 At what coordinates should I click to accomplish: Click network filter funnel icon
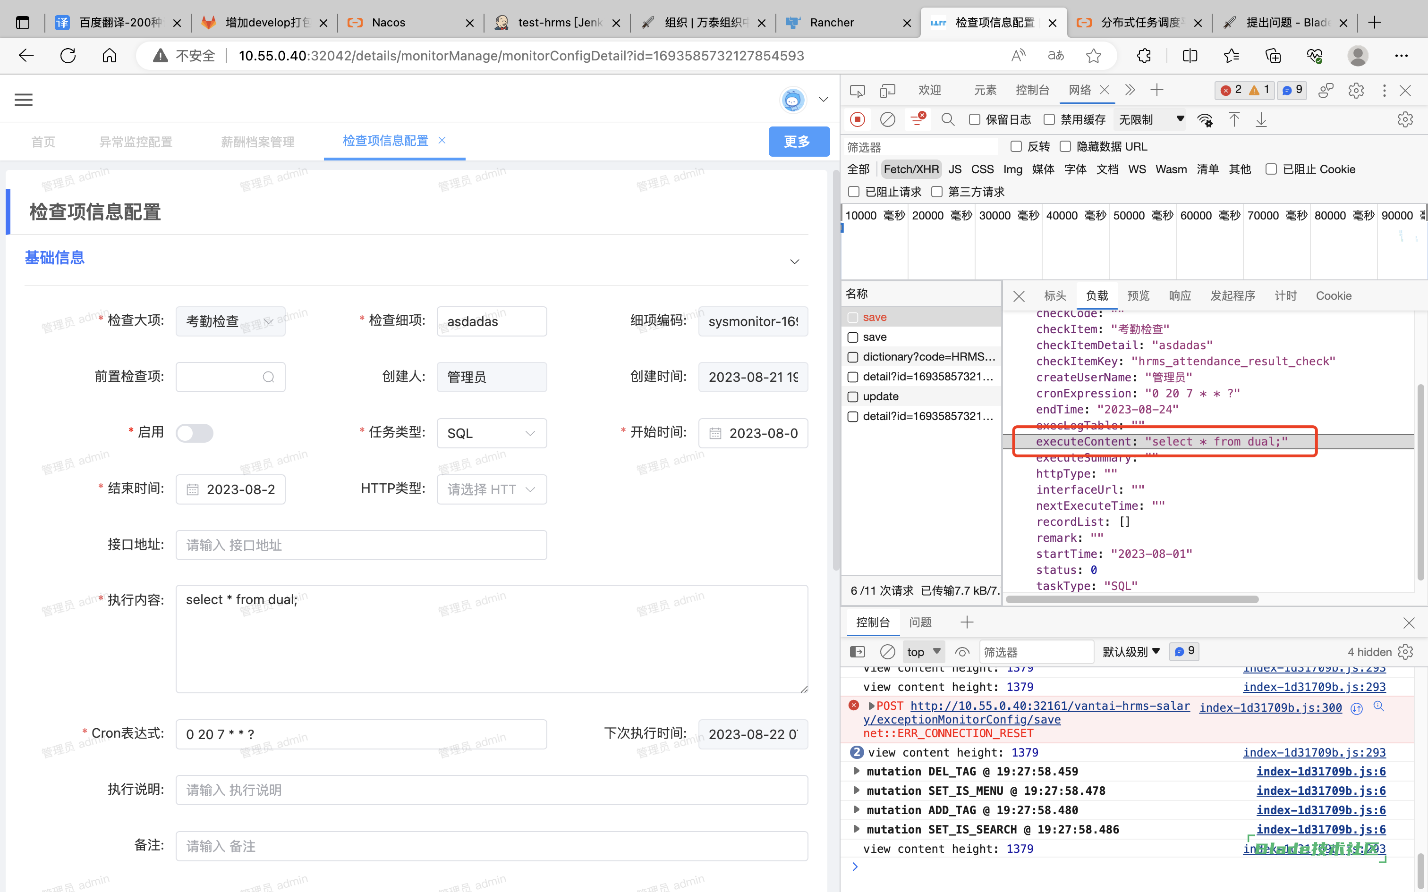pos(918,120)
